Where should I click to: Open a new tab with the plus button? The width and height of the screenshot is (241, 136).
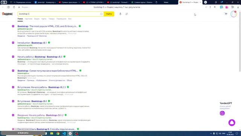(x=206, y=2)
